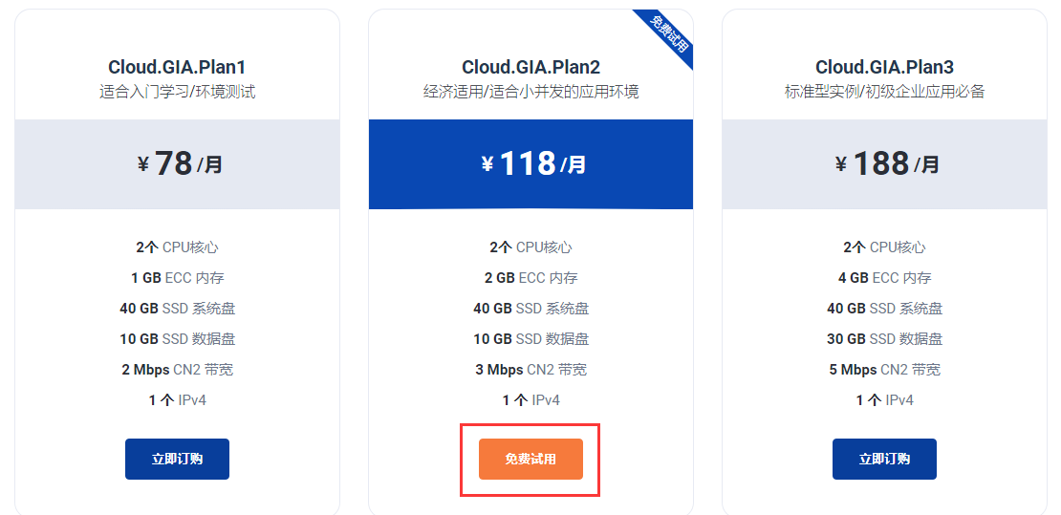The height and width of the screenshot is (515, 1061).
Task: Click 立即订购 under Cloud.GIA.Plan1
Action: pyautogui.click(x=177, y=459)
